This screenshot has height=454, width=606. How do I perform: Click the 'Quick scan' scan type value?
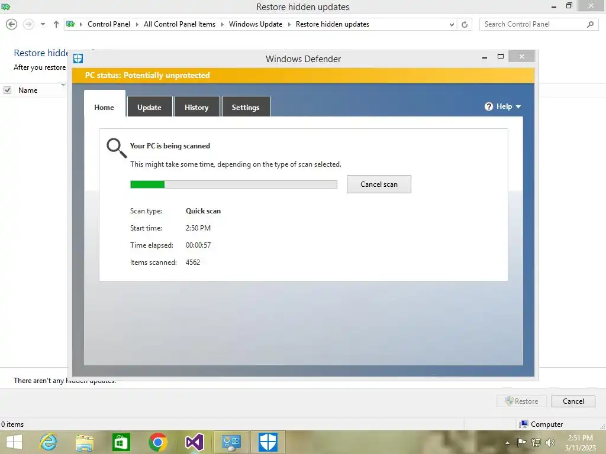(204, 211)
